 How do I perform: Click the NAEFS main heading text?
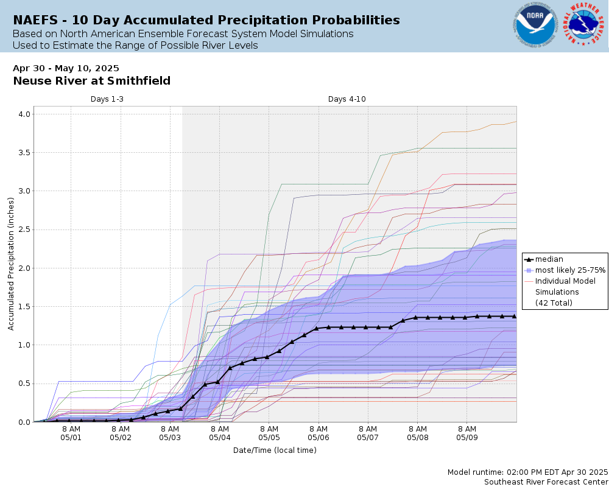(206, 20)
